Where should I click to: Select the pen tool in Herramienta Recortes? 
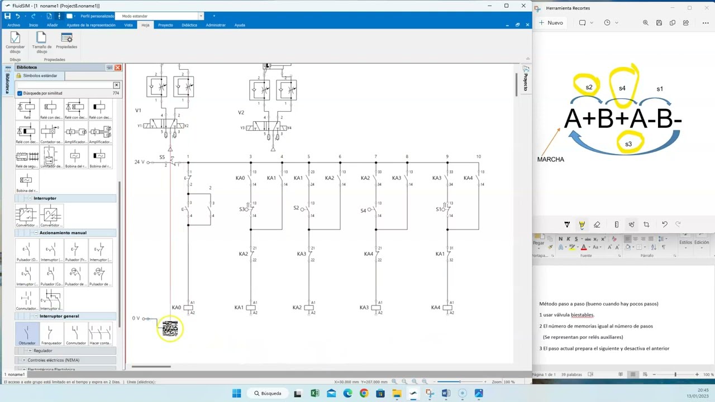pos(567,224)
